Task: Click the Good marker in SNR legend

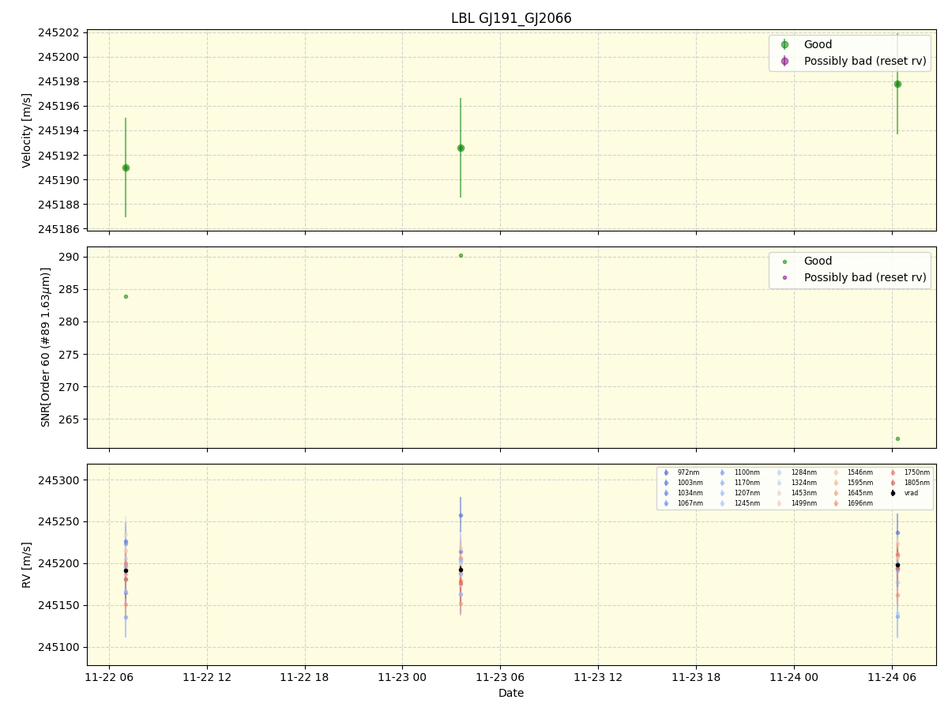Action: [784, 261]
